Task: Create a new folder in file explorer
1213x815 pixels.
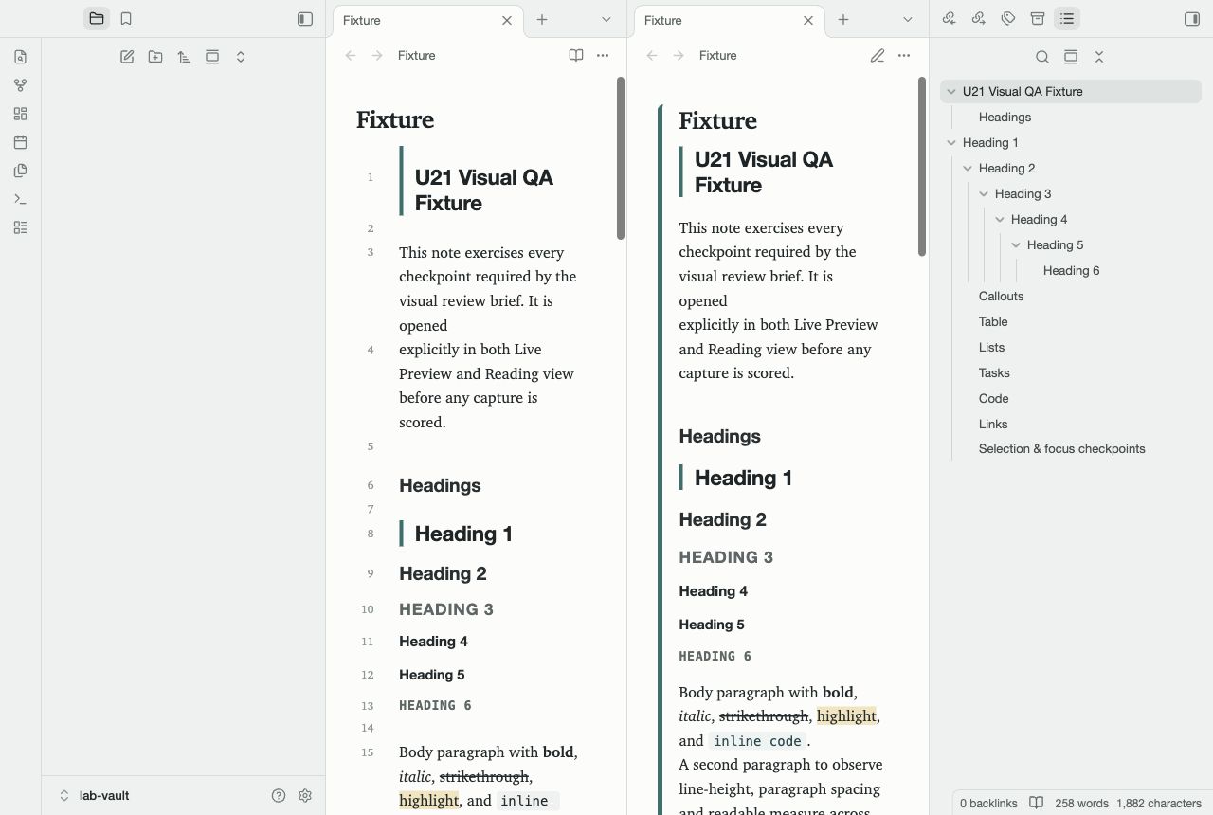Action: [x=155, y=57]
